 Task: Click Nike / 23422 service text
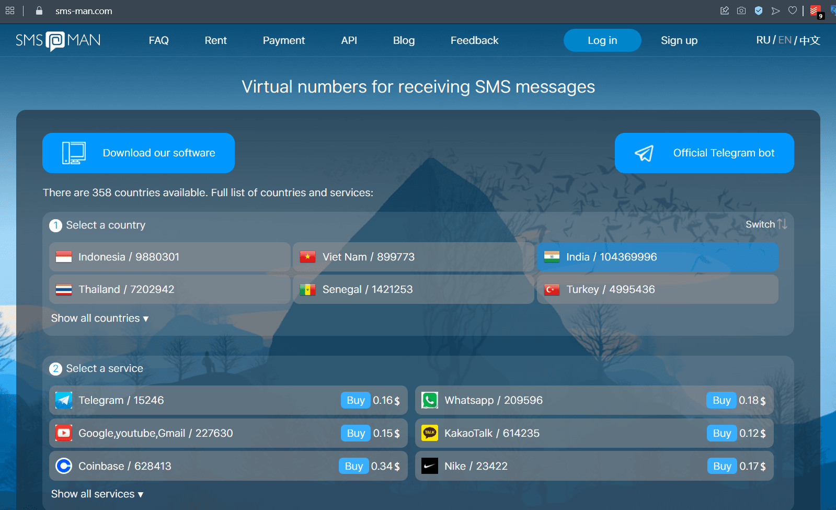pyautogui.click(x=476, y=466)
